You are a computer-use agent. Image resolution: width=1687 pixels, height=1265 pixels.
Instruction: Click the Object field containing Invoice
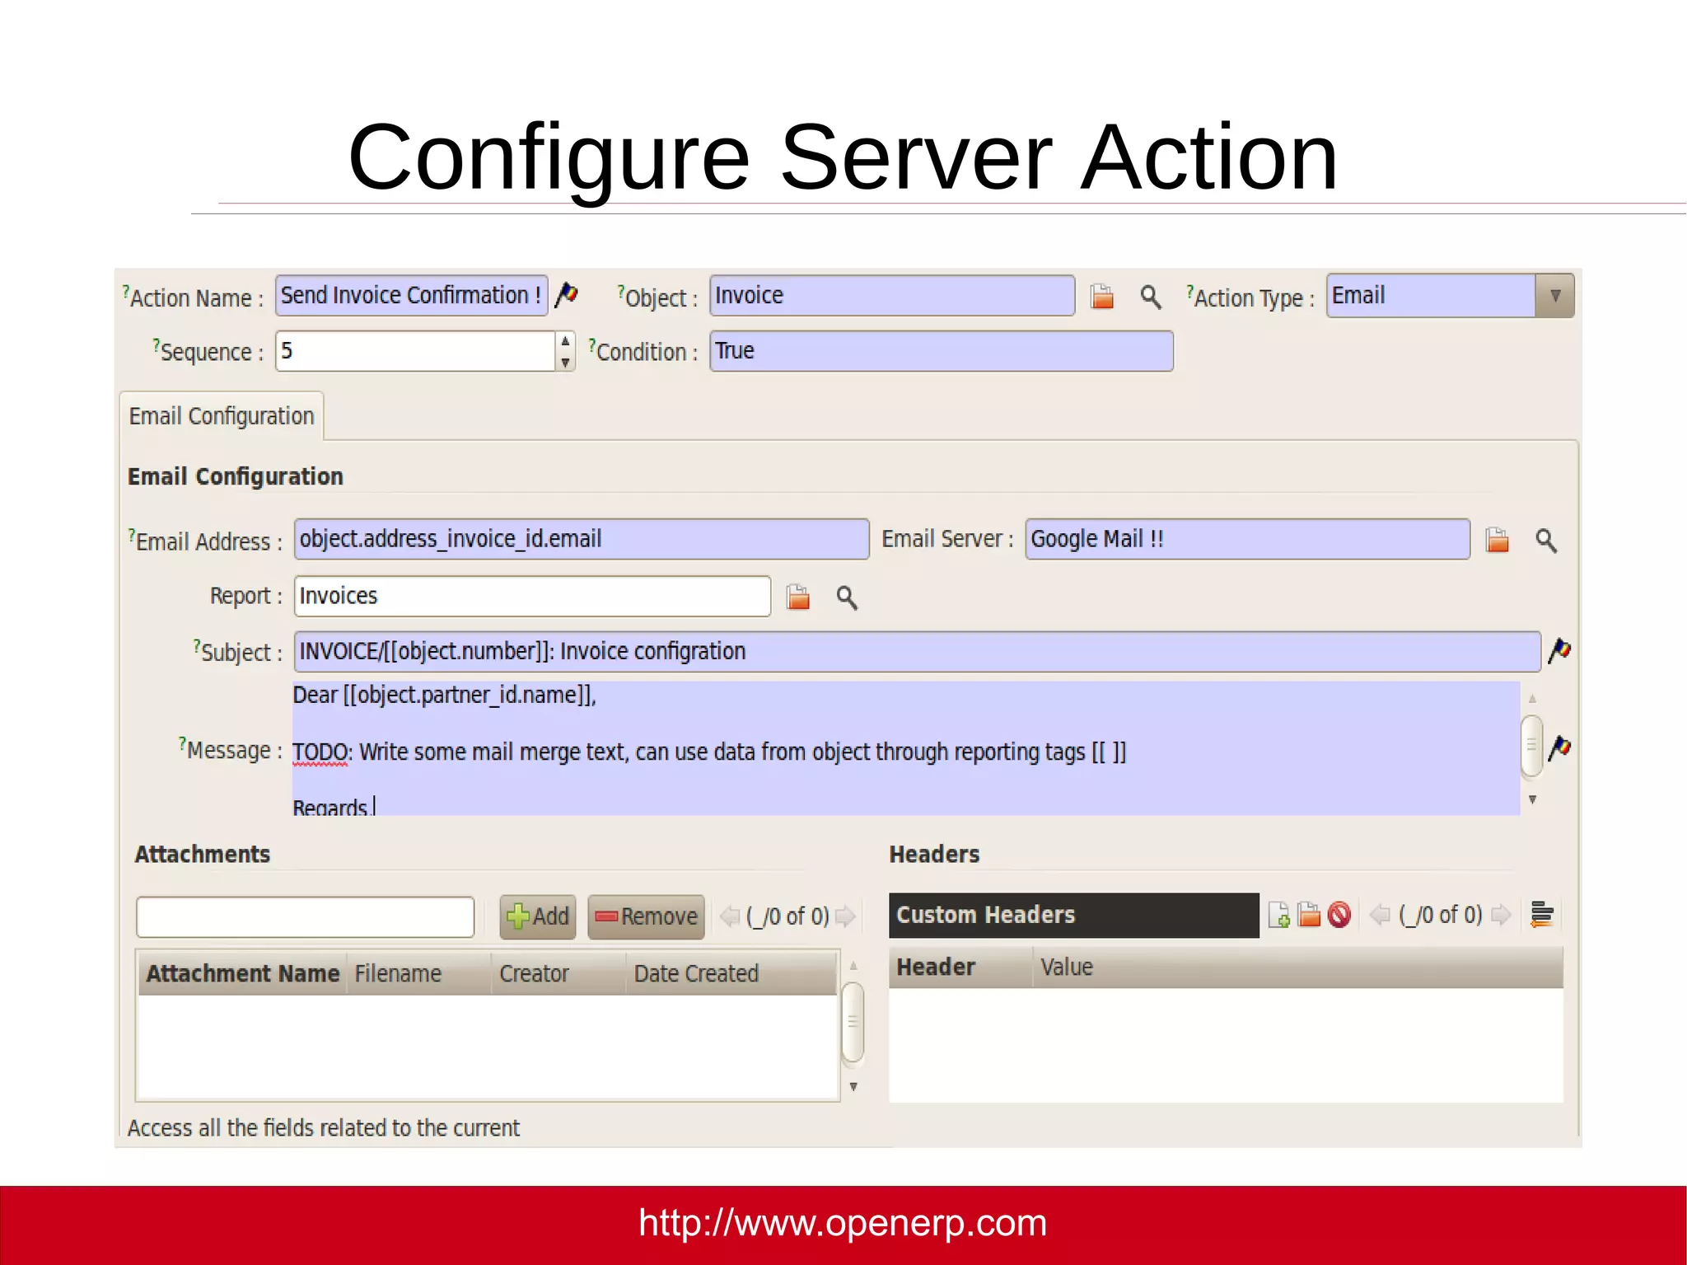(892, 296)
